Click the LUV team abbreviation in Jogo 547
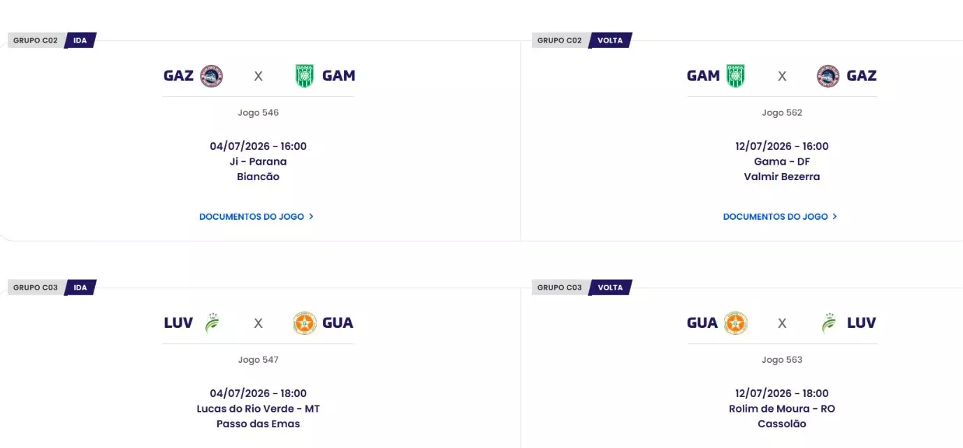 tap(178, 323)
